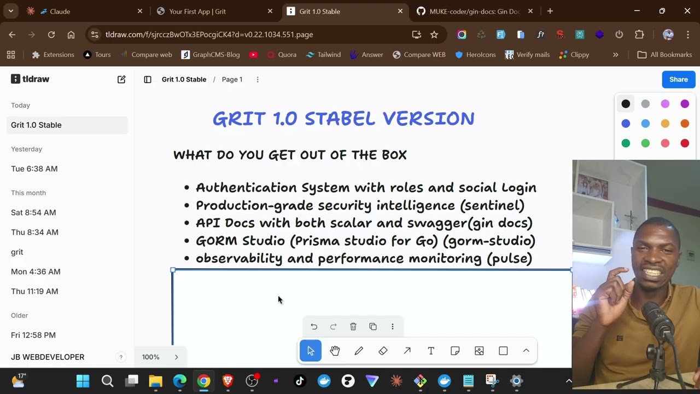Open the 100% zoom menu
Viewport: 700px width, 394px height.
(x=151, y=357)
